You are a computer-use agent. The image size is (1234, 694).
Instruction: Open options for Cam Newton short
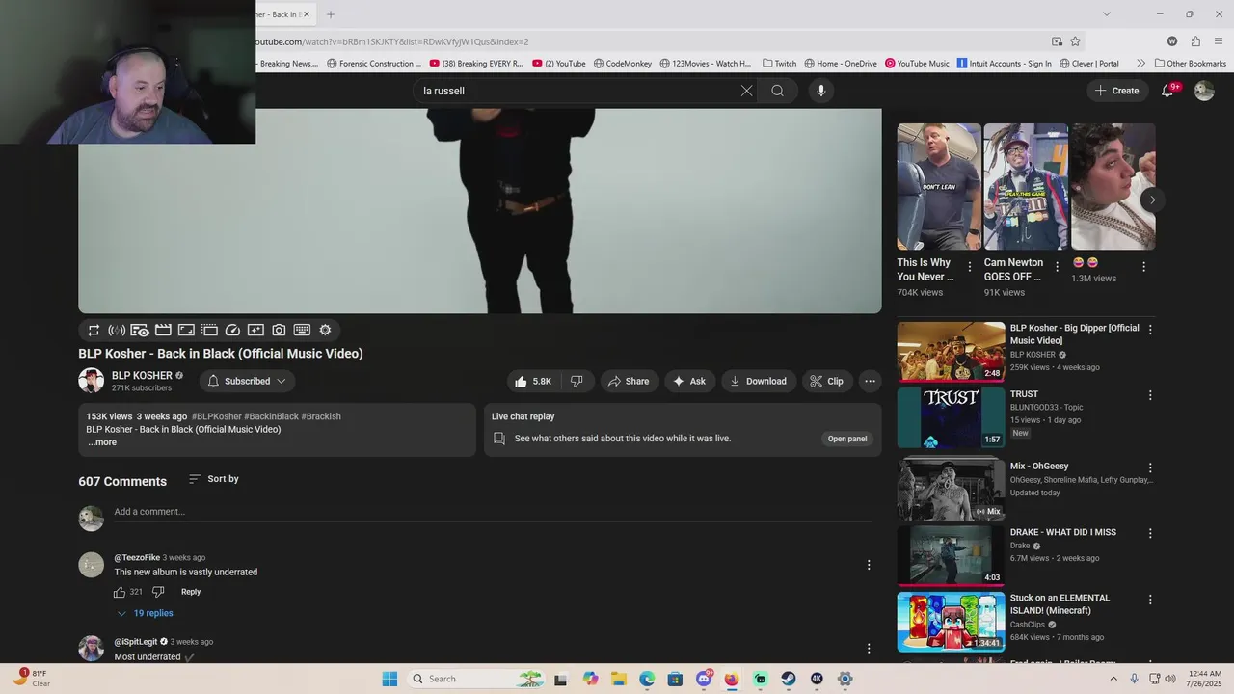coord(1057,267)
